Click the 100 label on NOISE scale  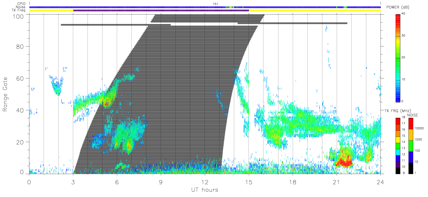(418, 150)
